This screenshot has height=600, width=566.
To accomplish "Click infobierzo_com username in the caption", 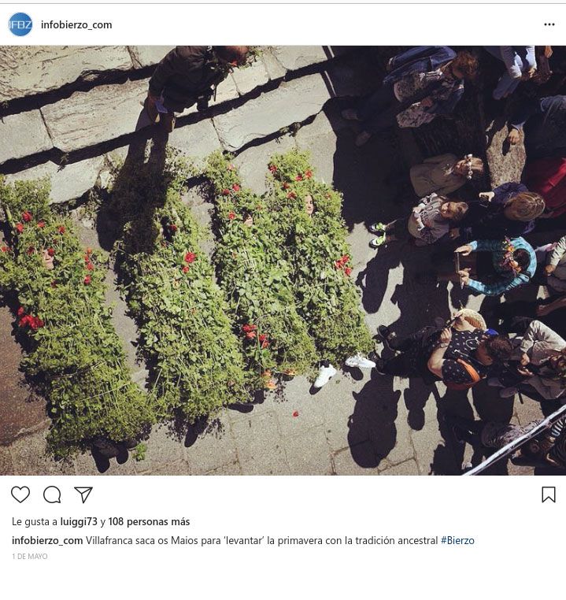I will (x=47, y=540).
